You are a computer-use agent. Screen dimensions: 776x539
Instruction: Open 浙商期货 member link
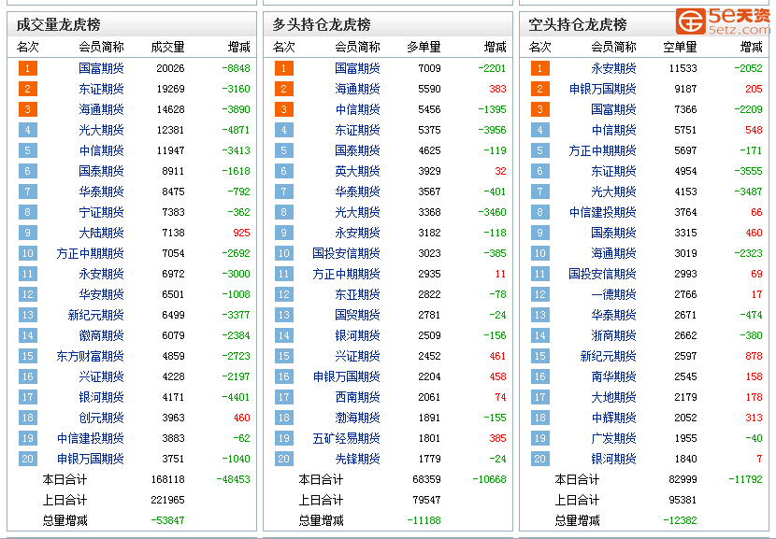coord(613,335)
